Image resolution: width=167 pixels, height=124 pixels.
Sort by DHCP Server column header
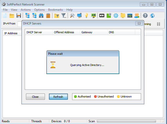(39, 32)
